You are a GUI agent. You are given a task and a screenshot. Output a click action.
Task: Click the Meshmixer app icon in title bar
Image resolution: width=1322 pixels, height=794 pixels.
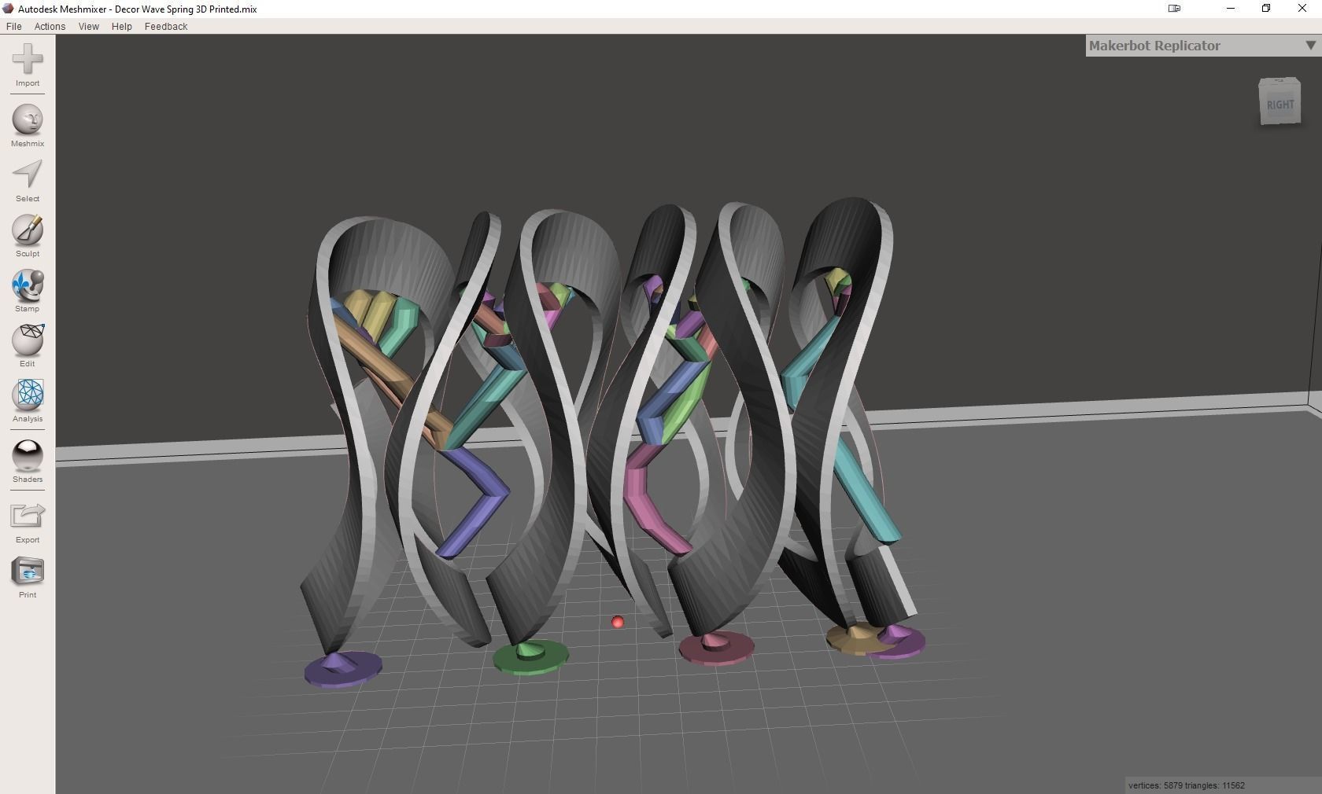coord(9,9)
